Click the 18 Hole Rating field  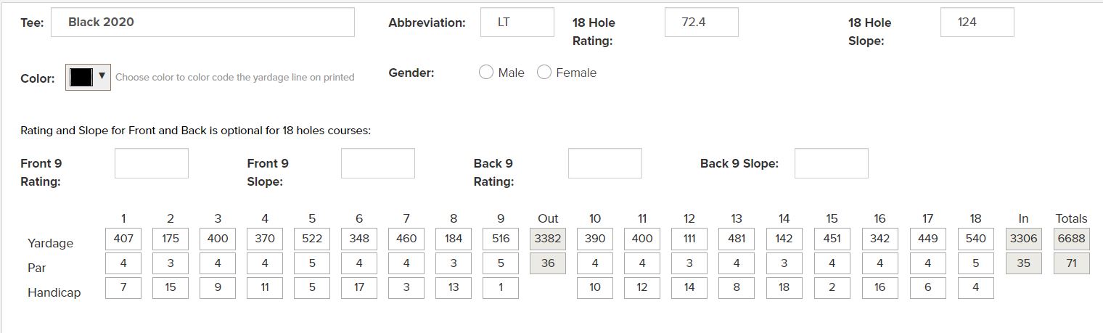(x=701, y=22)
